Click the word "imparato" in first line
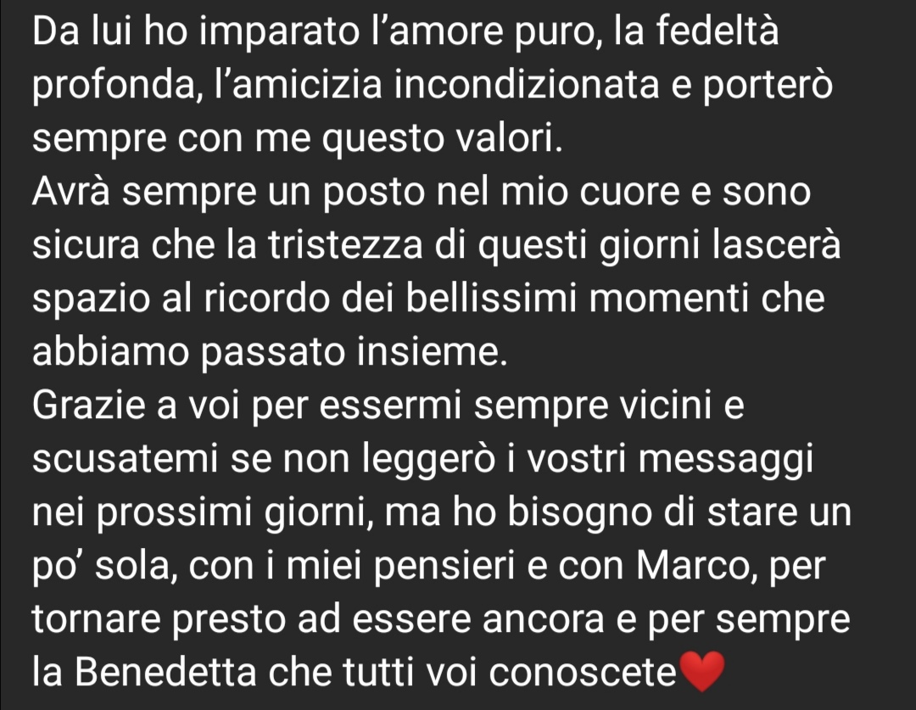916x710 pixels. click(279, 32)
